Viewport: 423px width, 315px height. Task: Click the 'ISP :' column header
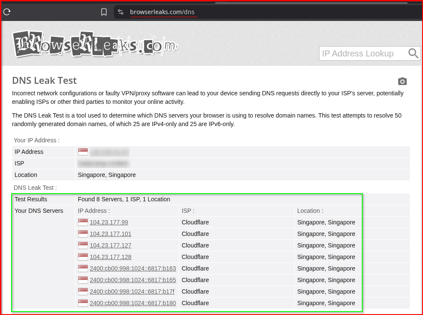(188, 211)
